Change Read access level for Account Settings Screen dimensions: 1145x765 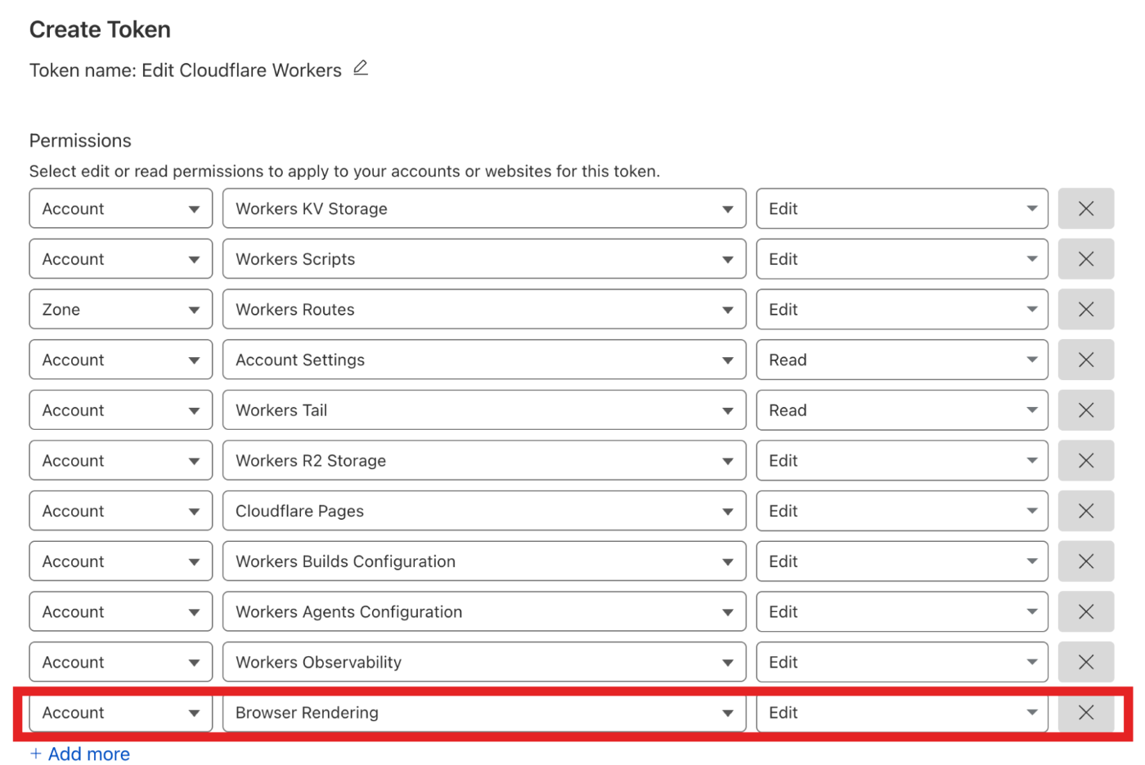coord(902,360)
